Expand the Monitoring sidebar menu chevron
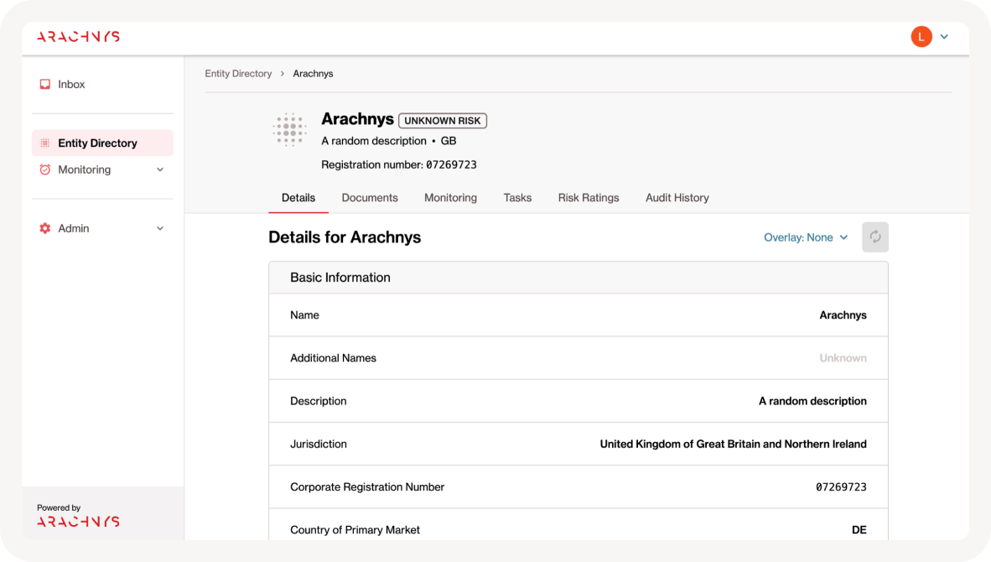The height and width of the screenshot is (562, 991). 160,169
